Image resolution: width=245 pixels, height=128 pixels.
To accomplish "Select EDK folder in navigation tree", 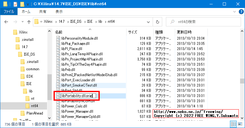I will pos(30,76).
